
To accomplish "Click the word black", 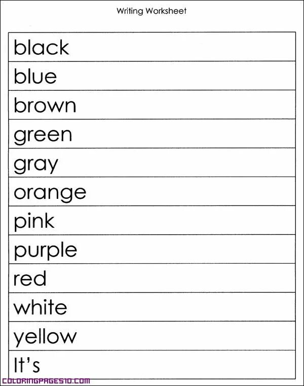I will (42, 47).
